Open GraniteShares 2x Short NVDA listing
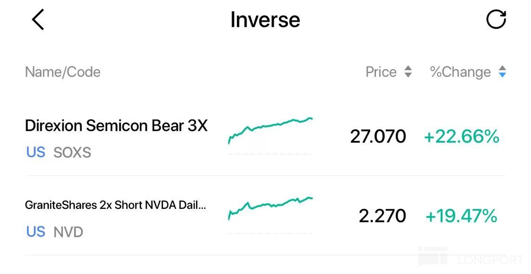 115,205
